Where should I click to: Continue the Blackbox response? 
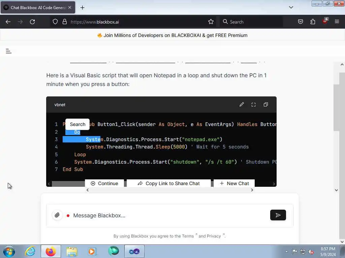tap(104, 183)
